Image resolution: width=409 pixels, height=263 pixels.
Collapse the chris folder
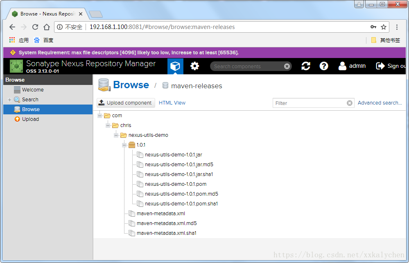108,125
